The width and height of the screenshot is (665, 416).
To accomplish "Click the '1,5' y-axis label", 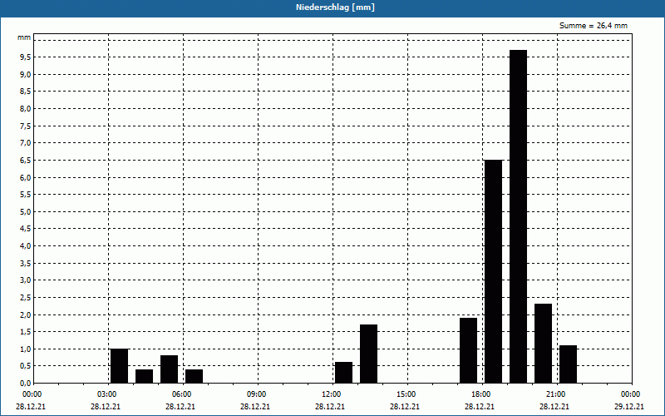I will (x=26, y=331).
